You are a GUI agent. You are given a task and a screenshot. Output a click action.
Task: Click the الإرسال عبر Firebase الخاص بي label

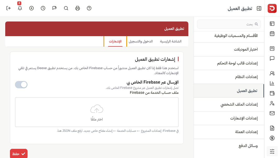pyautogui.click(x=152, y=82)
